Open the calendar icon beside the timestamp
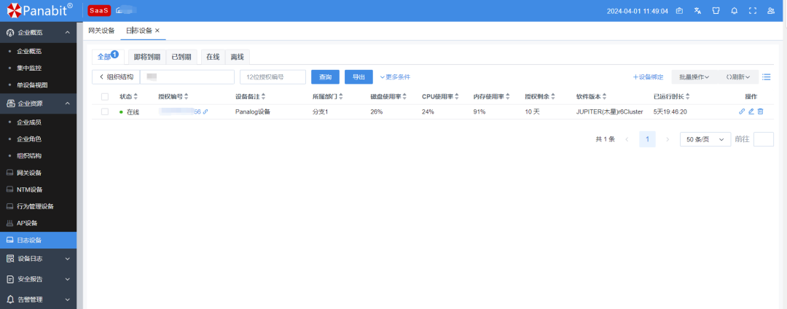 point(679,10)
